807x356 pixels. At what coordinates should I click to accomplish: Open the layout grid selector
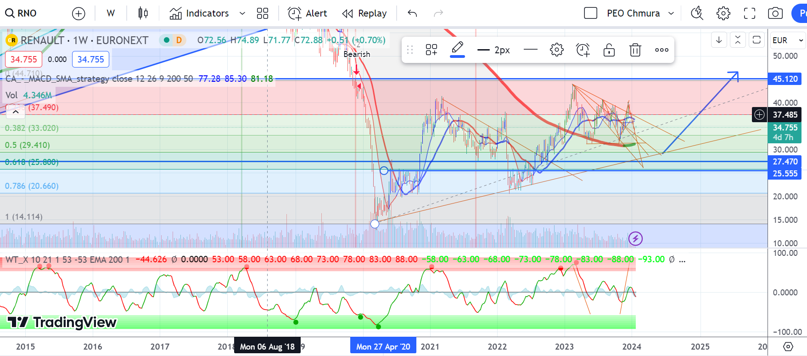point(263,13)
